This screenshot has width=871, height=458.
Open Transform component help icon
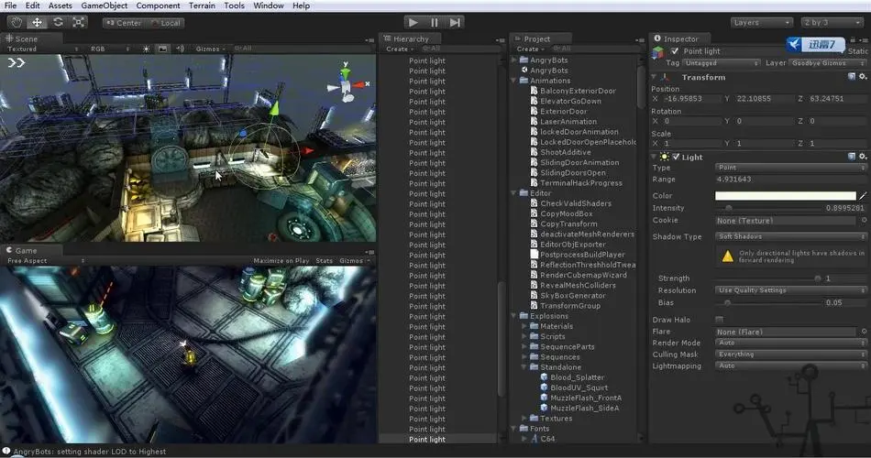click(x=852, y=77)
